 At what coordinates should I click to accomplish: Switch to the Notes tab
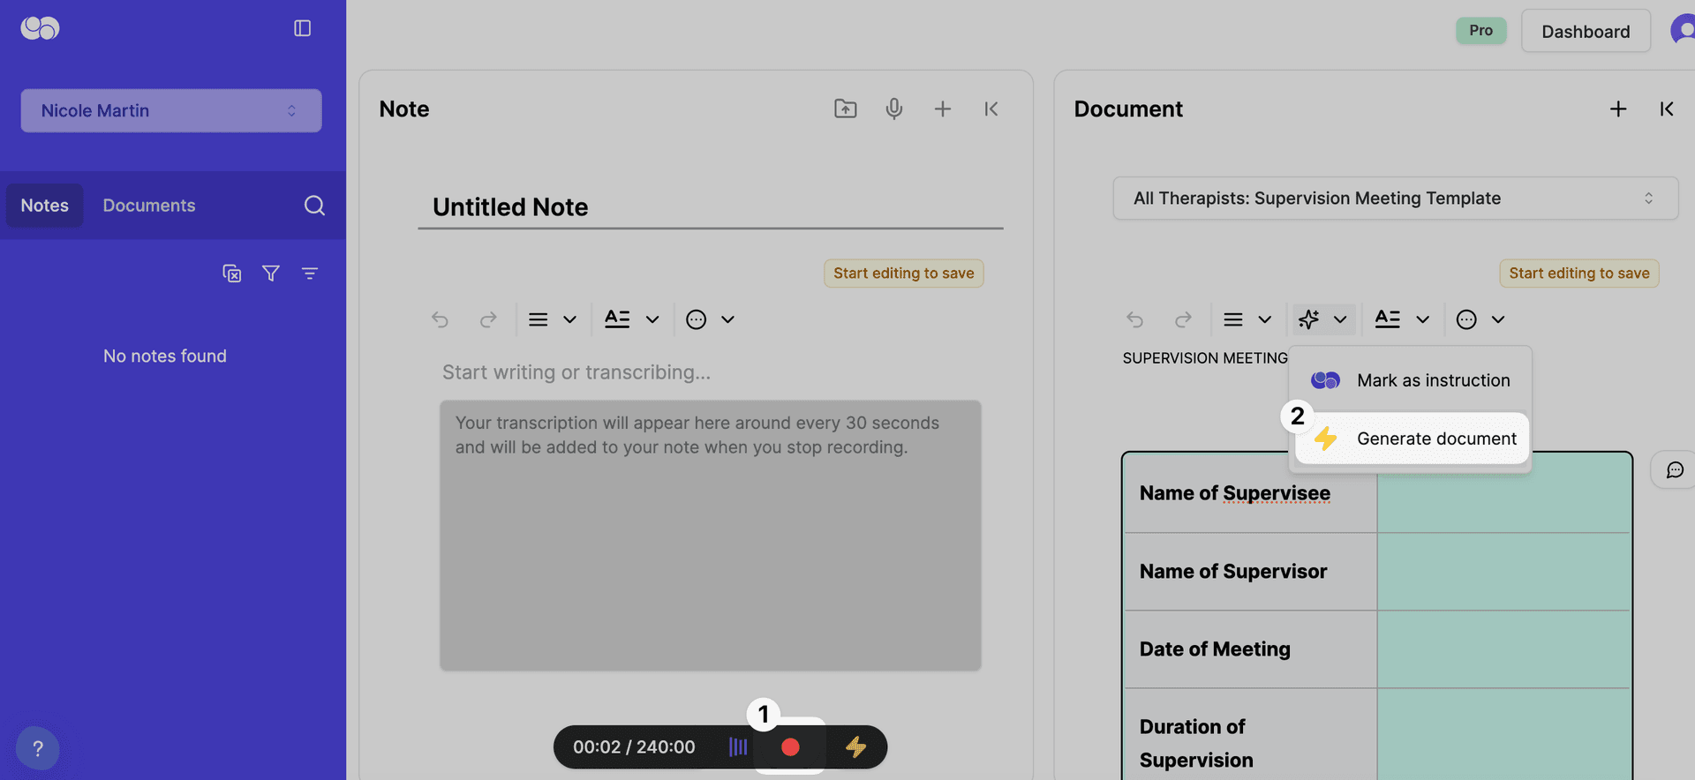click(44, 206)
